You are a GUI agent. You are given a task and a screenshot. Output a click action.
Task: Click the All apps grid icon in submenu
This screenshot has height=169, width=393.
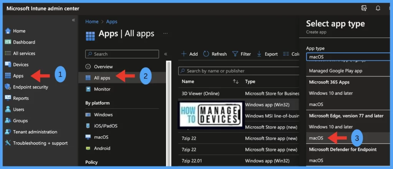pyautogui.click(x=88, y=78)
